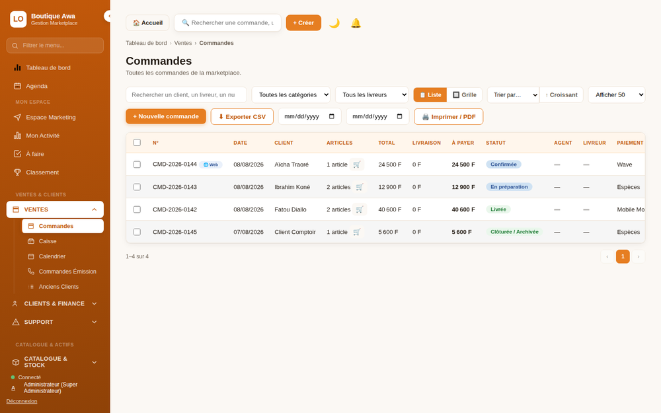Click the Confirmée status badge
The image size is (661, 413).
tap(503, 165)
